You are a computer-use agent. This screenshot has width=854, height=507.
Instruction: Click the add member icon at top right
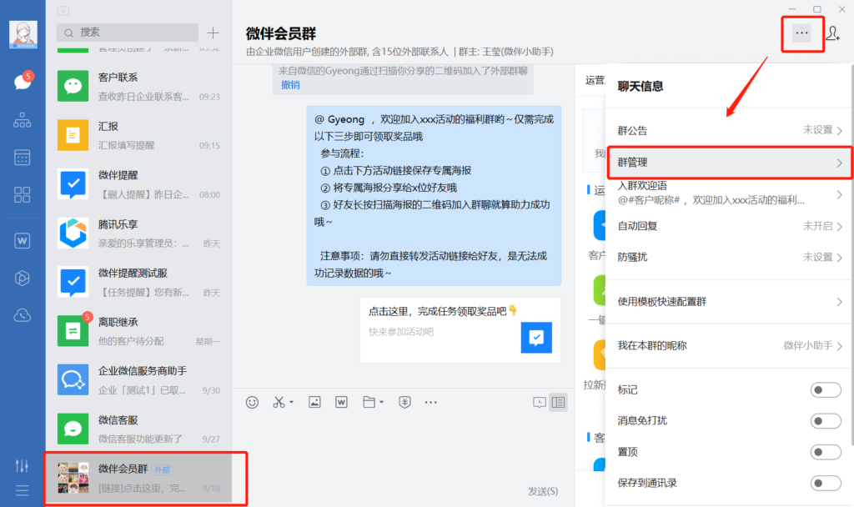[x=833, y=33]
